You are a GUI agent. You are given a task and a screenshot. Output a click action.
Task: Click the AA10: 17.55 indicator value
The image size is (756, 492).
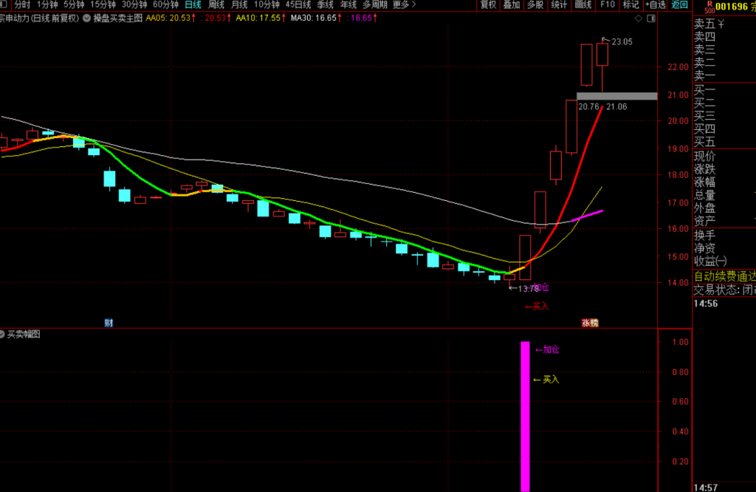point(261,18)
